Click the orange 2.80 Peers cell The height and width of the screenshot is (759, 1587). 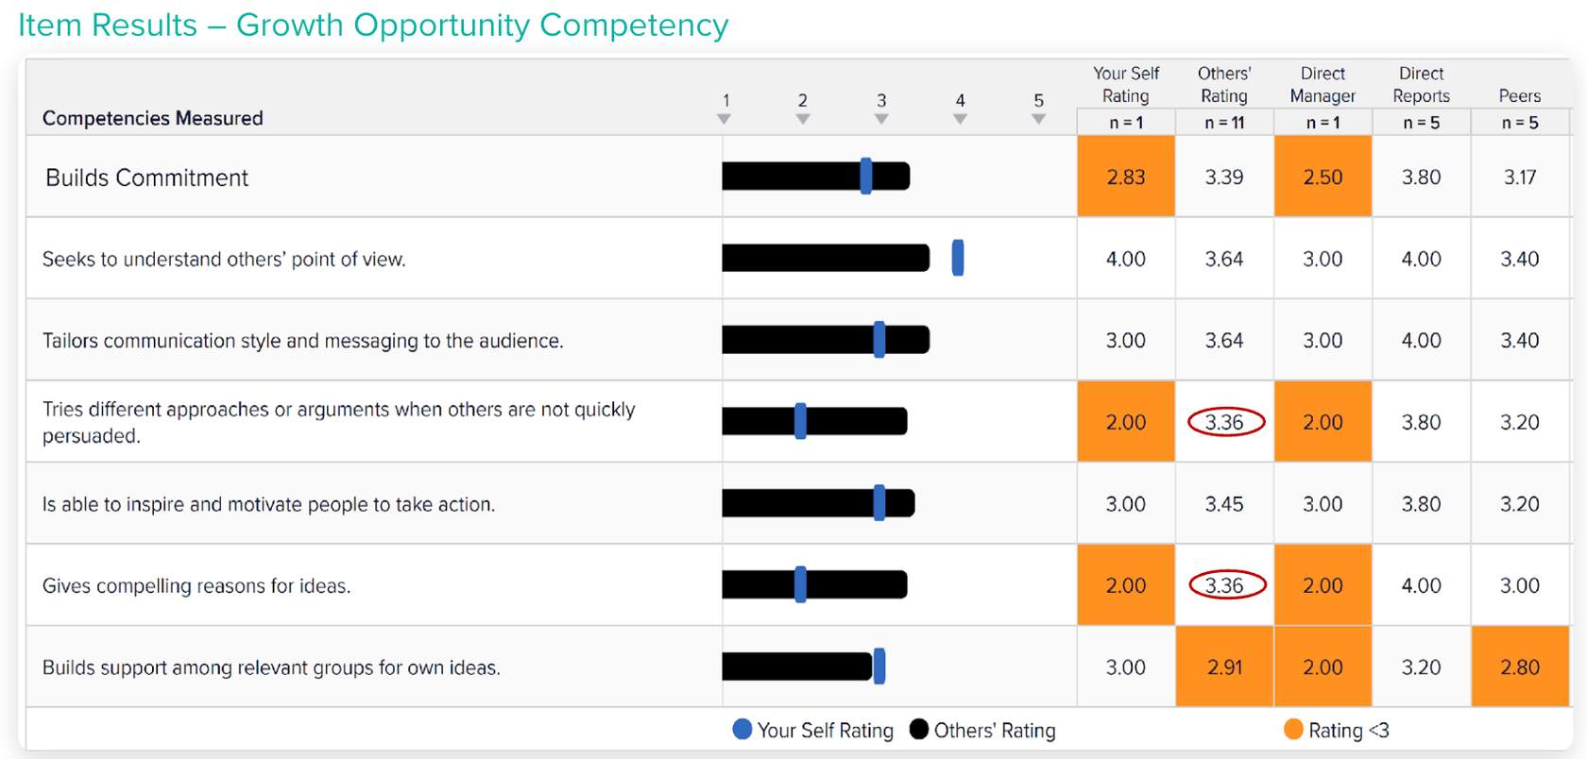click(1519, 666)
